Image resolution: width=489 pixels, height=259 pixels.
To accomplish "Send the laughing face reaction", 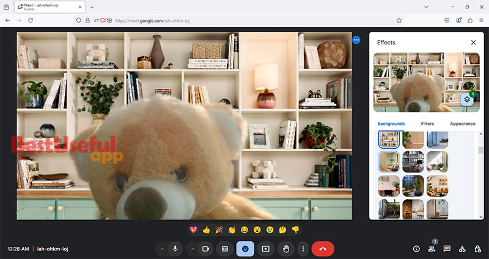I will [244, 230].
